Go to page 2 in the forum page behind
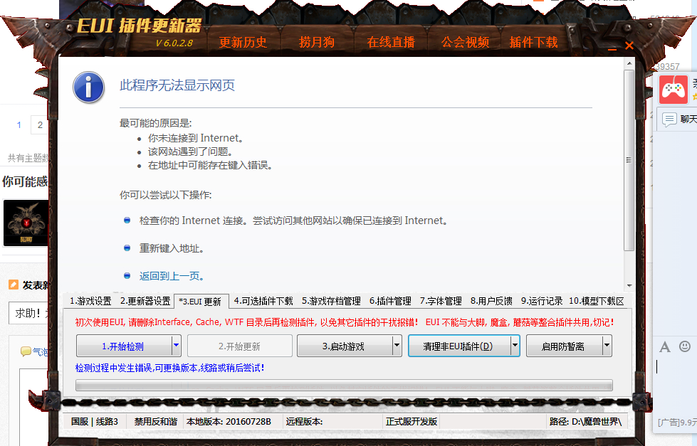The height and width of the screenshot is (446, 697). click(x=40, y=124)
